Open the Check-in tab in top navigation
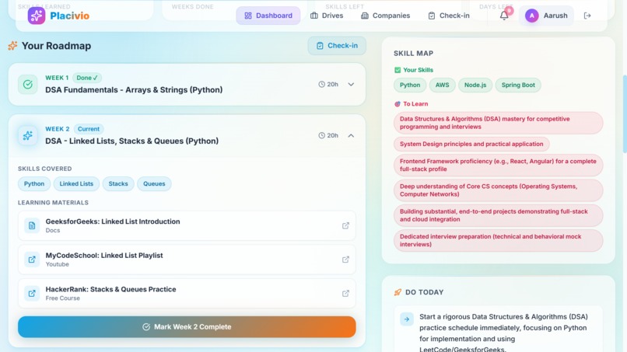 pos(449,16)
